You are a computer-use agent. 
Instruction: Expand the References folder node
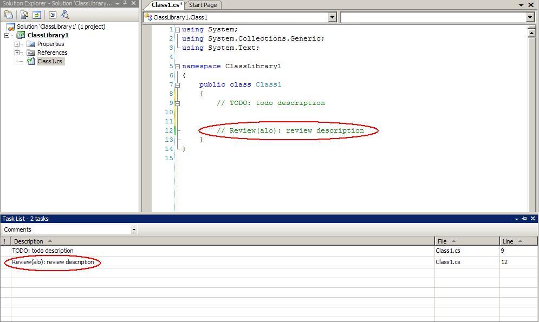pos(17,52)
